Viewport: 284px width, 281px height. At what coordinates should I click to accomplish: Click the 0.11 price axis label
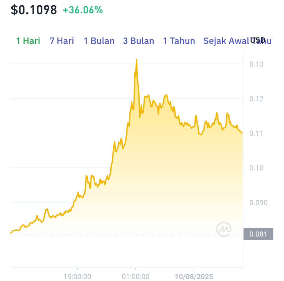pos(256,133)
